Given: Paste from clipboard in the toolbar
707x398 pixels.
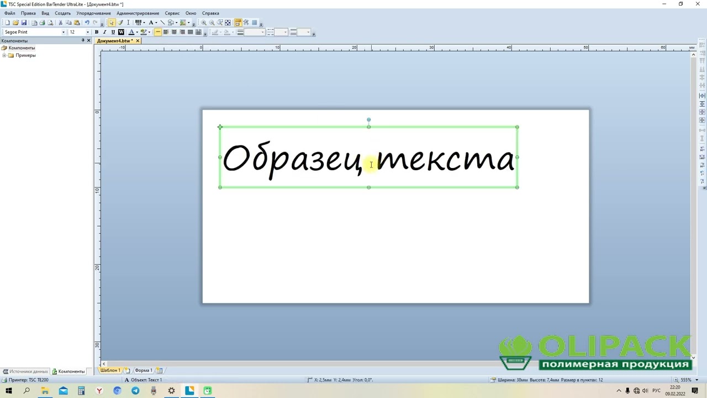Looking at the screenshot, I should click(77, 23).
